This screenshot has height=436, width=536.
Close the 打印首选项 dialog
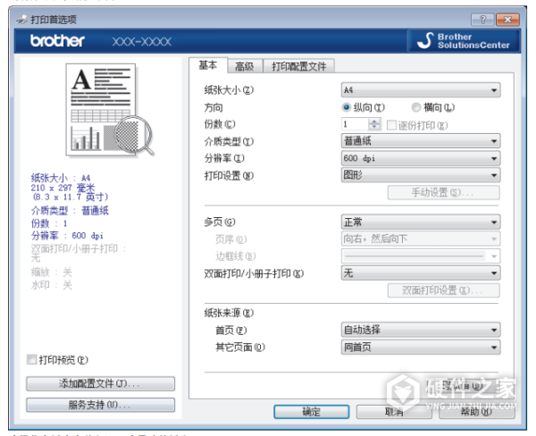click(507, 20)
